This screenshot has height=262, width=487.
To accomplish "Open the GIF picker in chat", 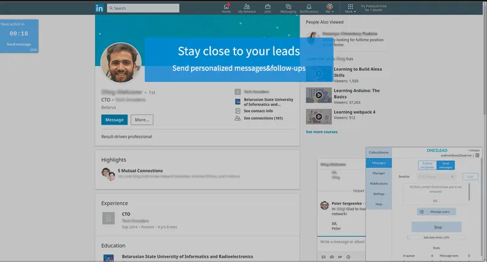I will (340, 257).
